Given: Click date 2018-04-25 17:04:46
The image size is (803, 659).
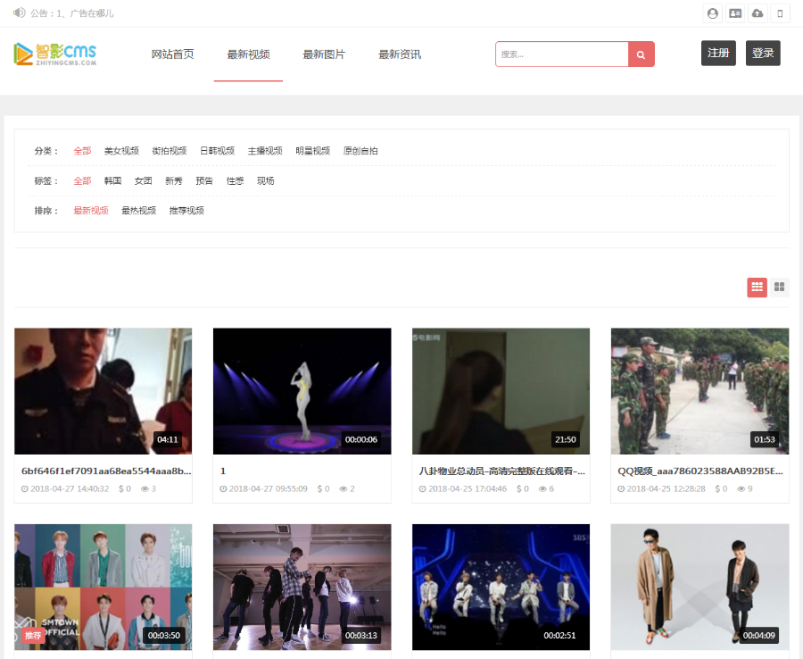Looking at the screenshot, I should [468, 488].
